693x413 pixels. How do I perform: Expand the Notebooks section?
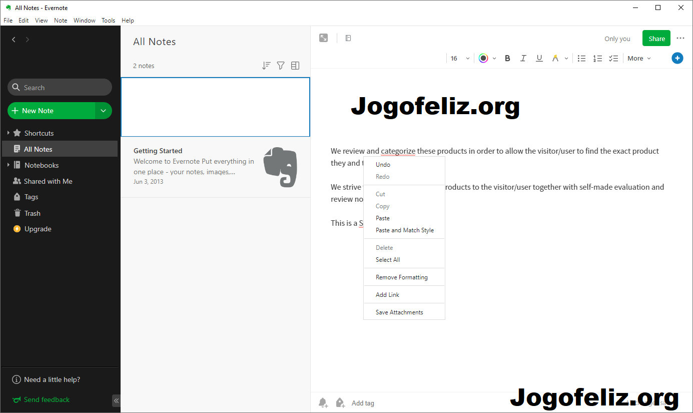9,165
